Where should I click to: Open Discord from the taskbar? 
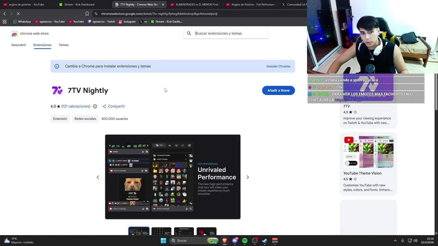pos(234,241)
